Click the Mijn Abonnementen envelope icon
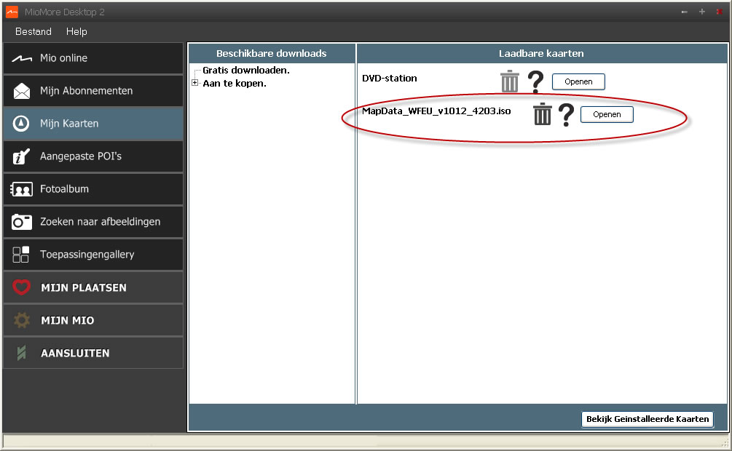Image resolution: width=732 pixels, height=451 pixels. (21, 91)
